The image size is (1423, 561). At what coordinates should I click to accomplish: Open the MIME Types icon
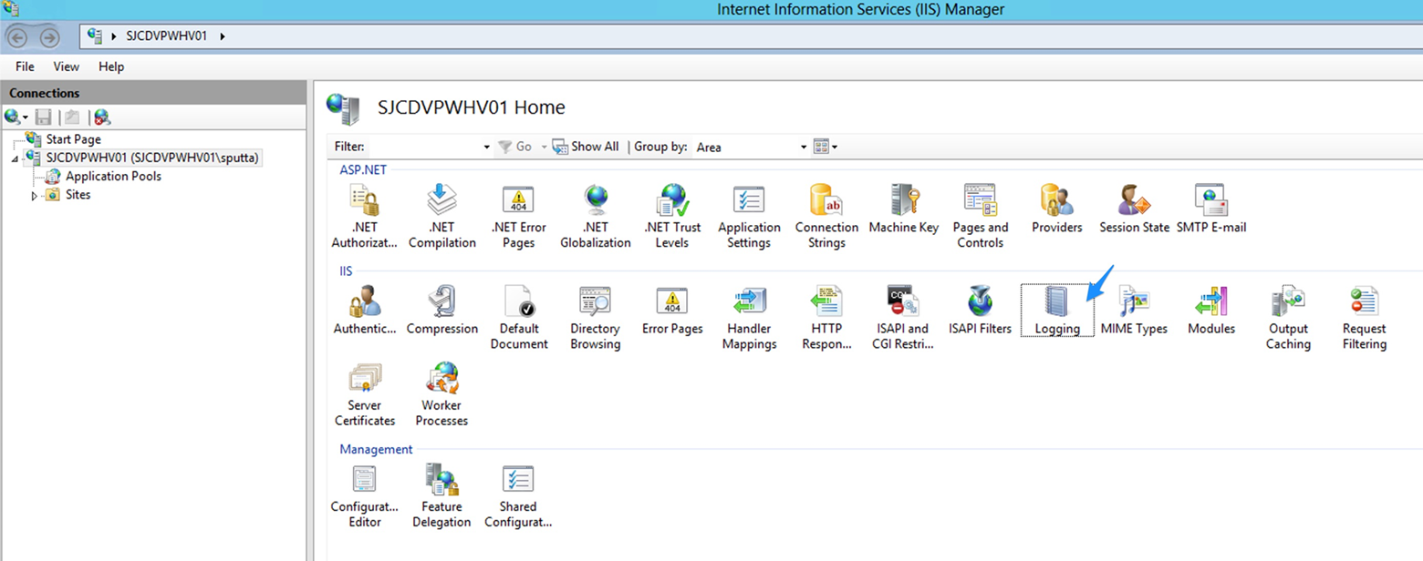[1134, 311]
